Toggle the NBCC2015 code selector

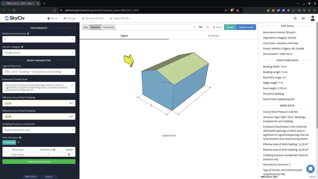point(30,177)
